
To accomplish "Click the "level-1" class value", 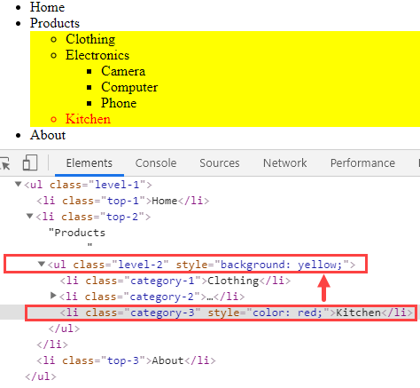I will [117, 185].
